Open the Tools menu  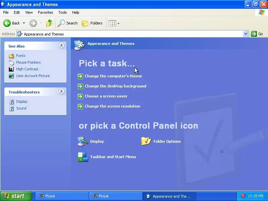coord(63,12)
